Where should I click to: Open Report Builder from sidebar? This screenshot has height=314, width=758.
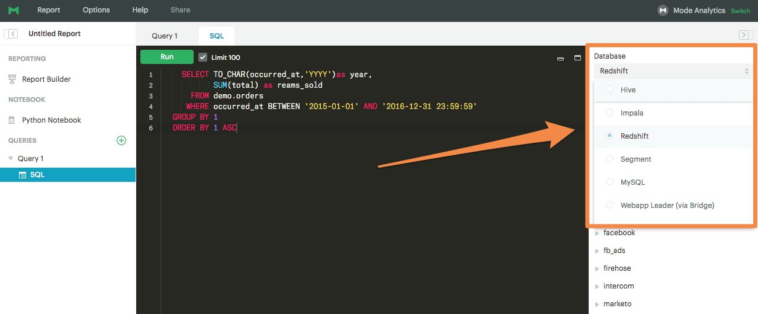click(x=46, y=79)
